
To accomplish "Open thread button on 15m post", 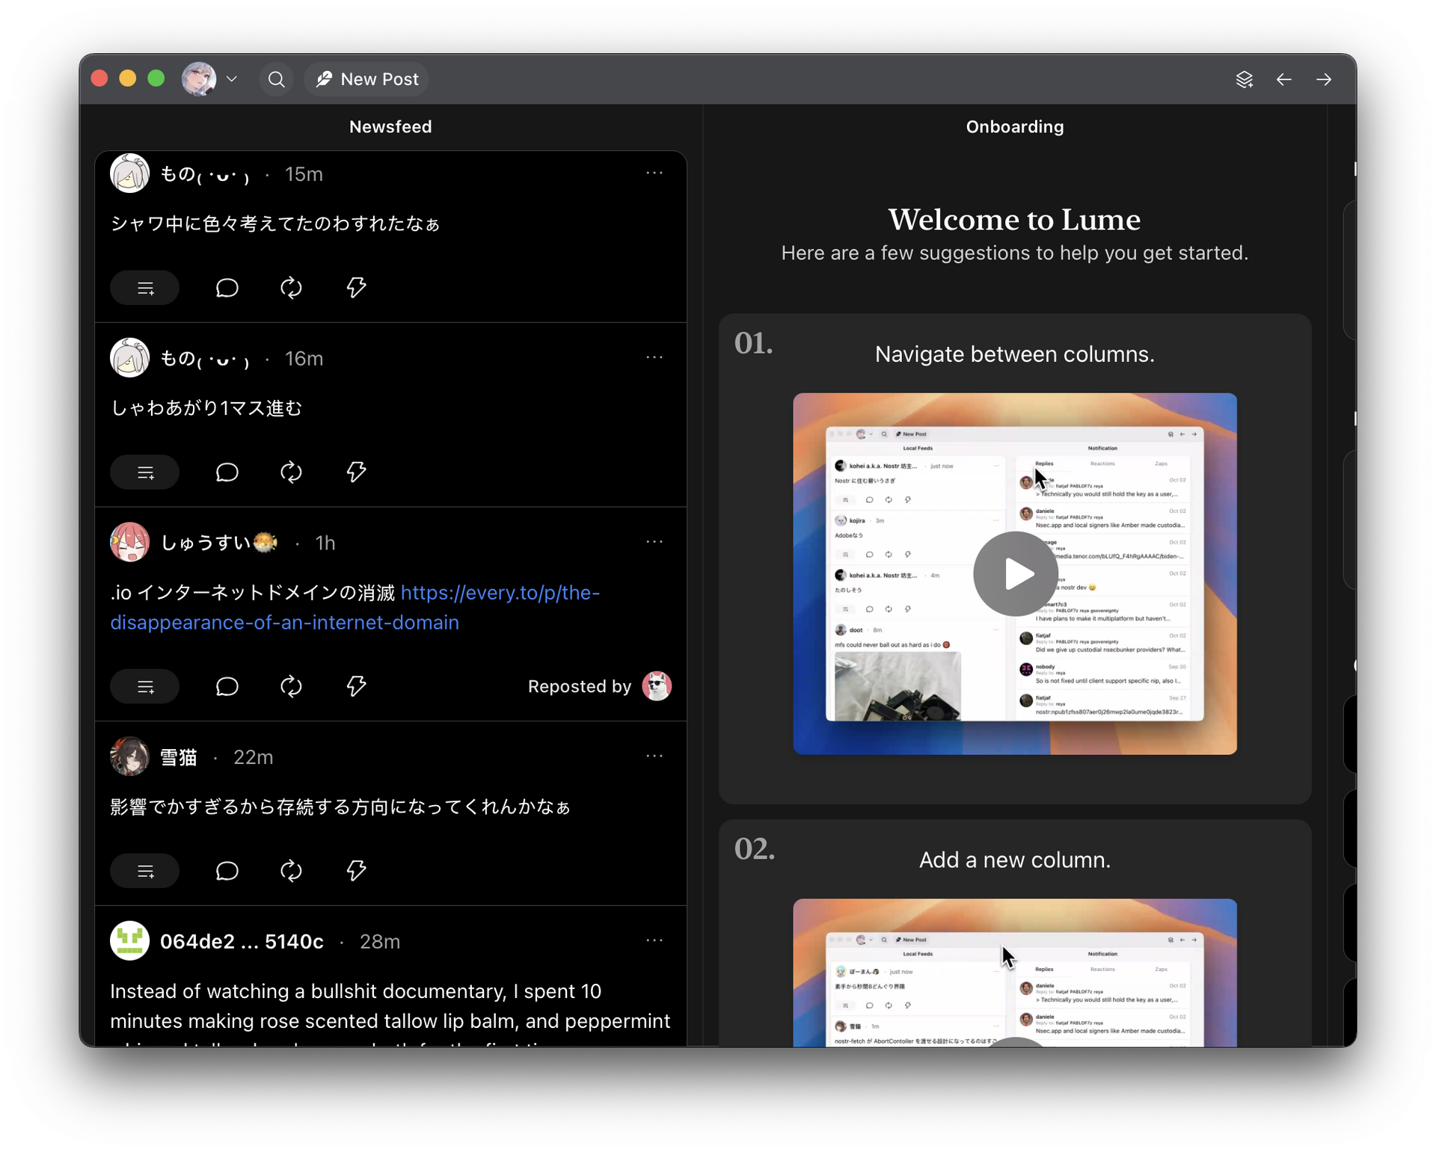I will (145, 288).
